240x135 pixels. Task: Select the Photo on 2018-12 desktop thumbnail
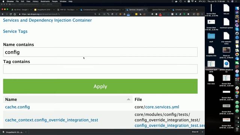226,53
